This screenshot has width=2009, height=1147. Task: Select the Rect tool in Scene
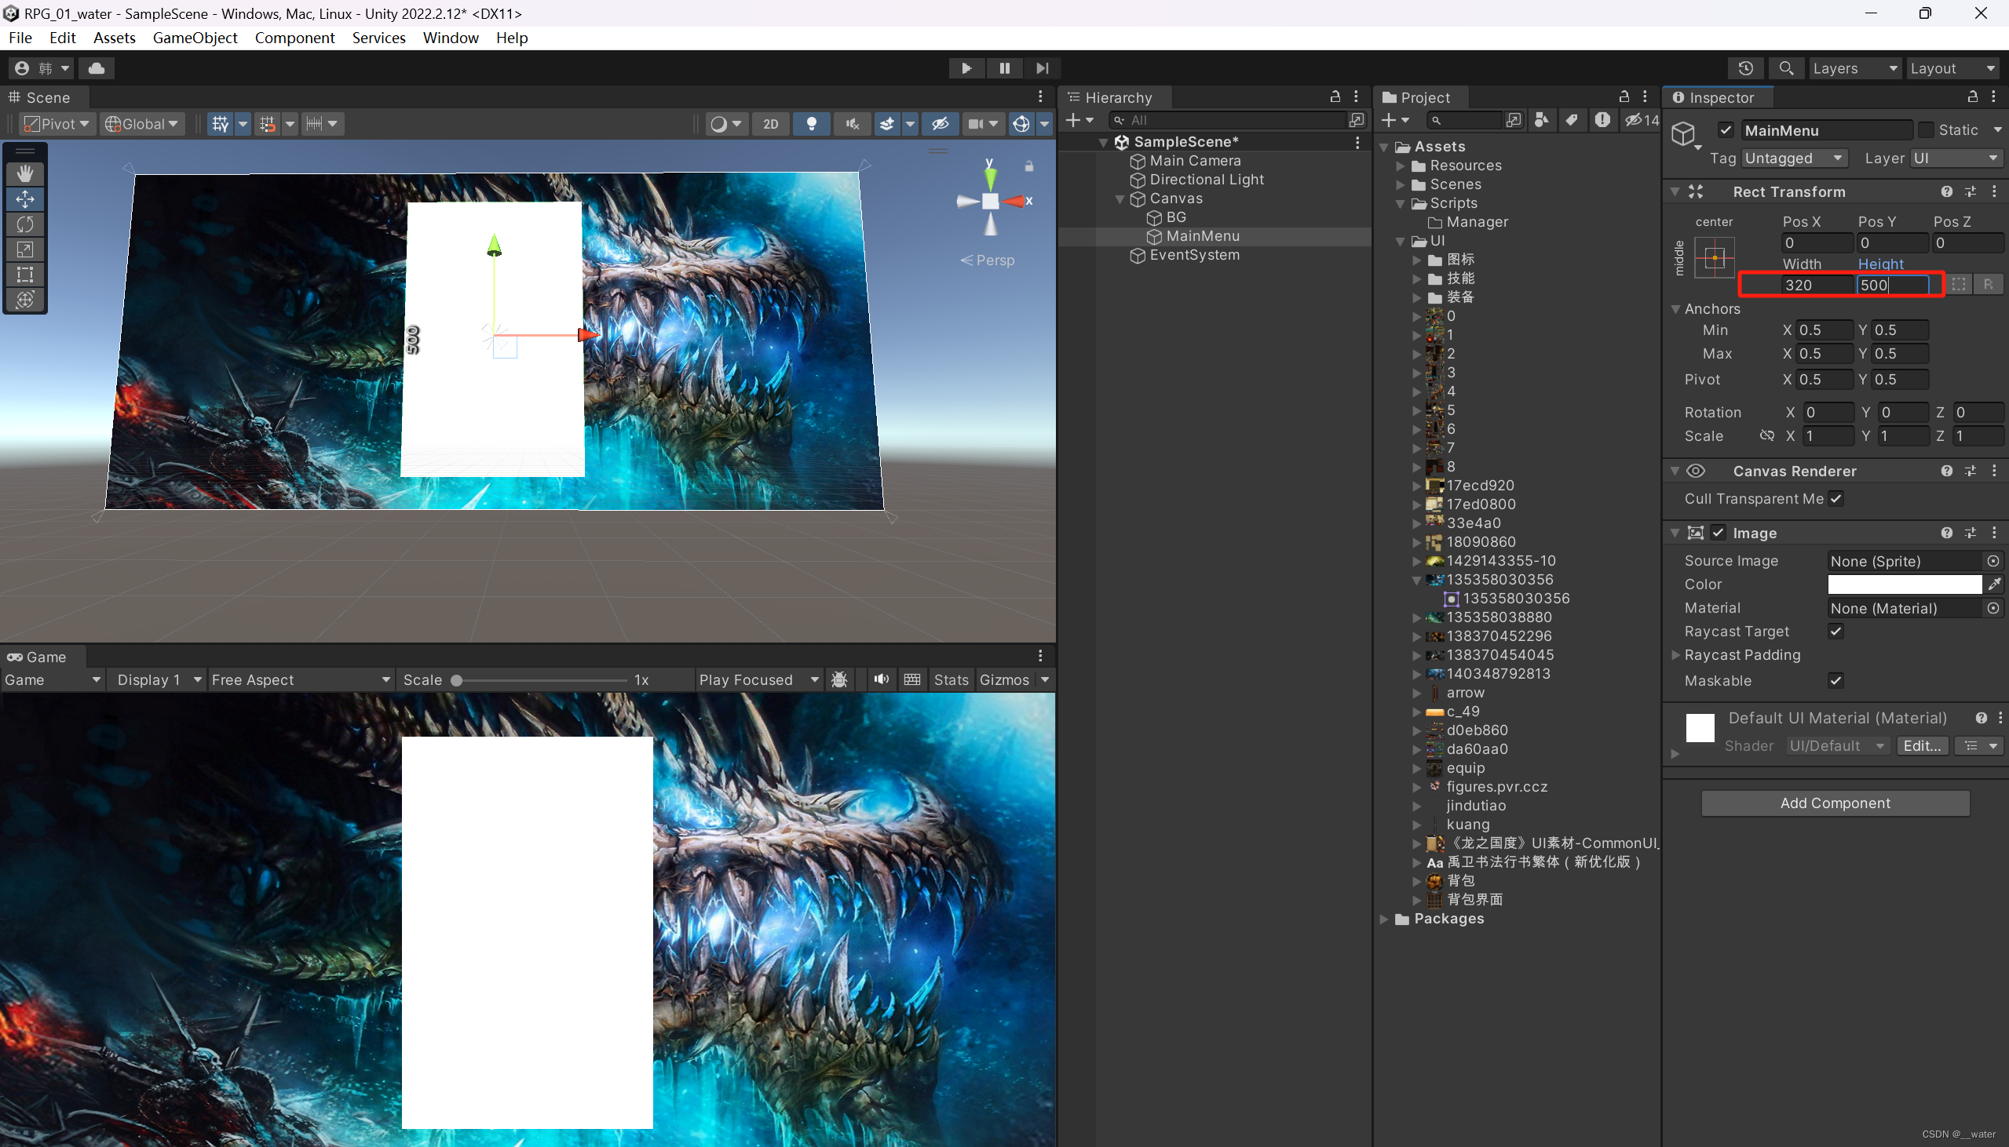pos(25,274)
